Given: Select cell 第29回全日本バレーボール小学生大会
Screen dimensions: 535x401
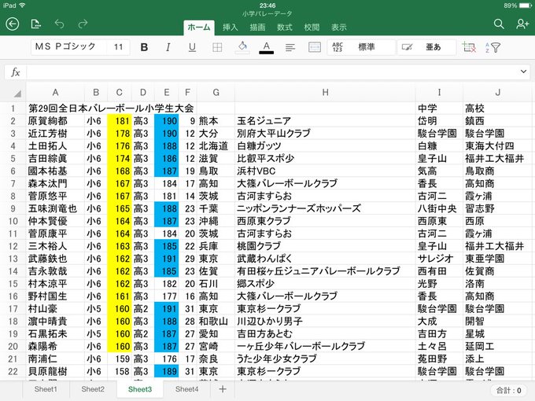Looking at the screenshot, I should coord(111,109).
